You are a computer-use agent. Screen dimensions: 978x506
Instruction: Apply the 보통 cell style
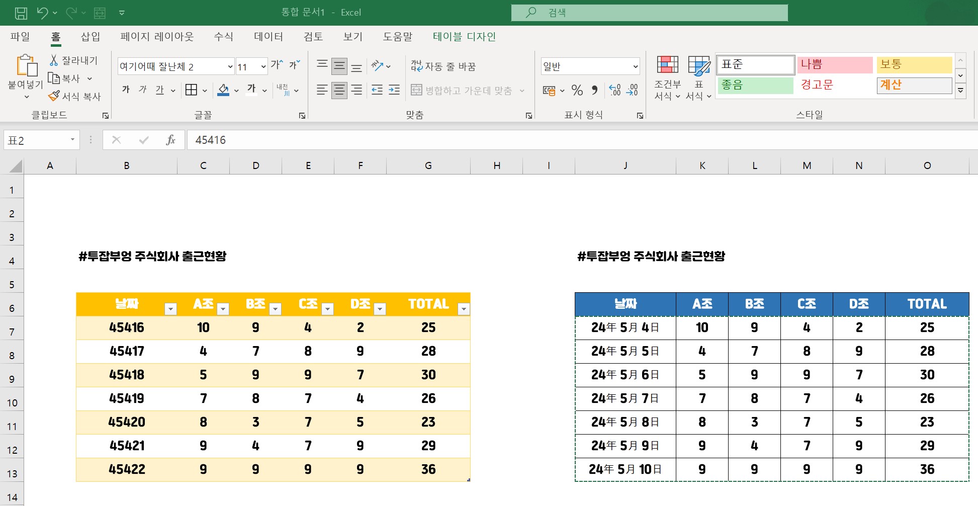pyautogui.click(x=914, y=65)
